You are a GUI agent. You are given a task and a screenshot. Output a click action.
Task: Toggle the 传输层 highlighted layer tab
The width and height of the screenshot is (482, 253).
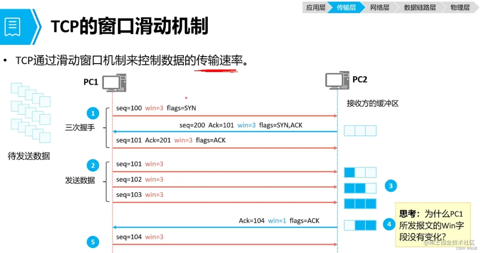coord(346,7)
